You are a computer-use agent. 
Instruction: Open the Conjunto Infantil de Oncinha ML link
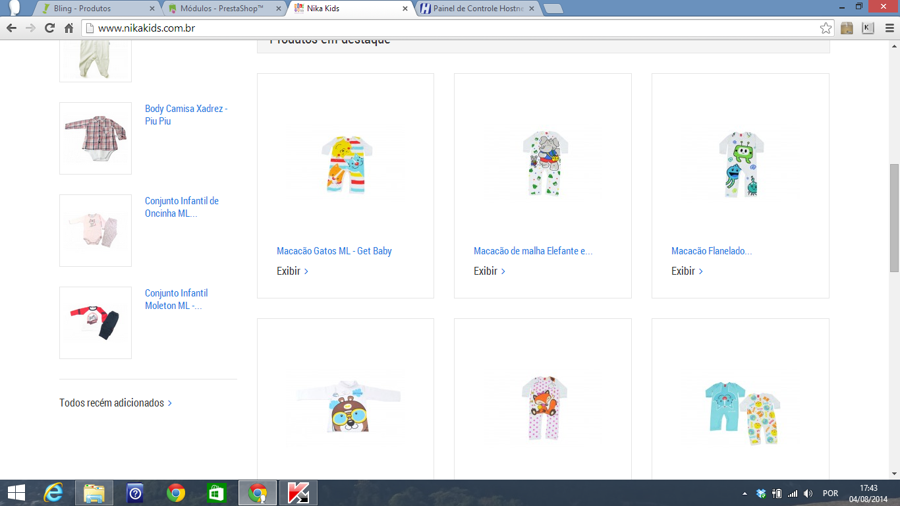click(182, 207)
